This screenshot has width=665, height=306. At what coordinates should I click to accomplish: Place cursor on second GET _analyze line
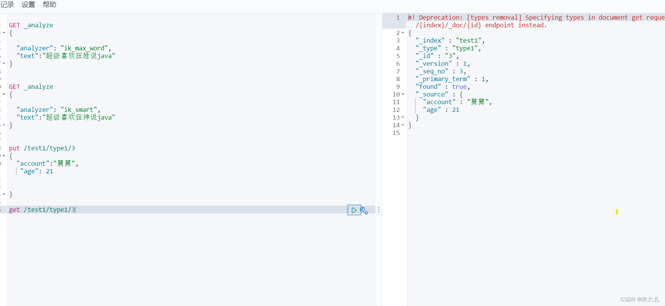coord(31,87)
